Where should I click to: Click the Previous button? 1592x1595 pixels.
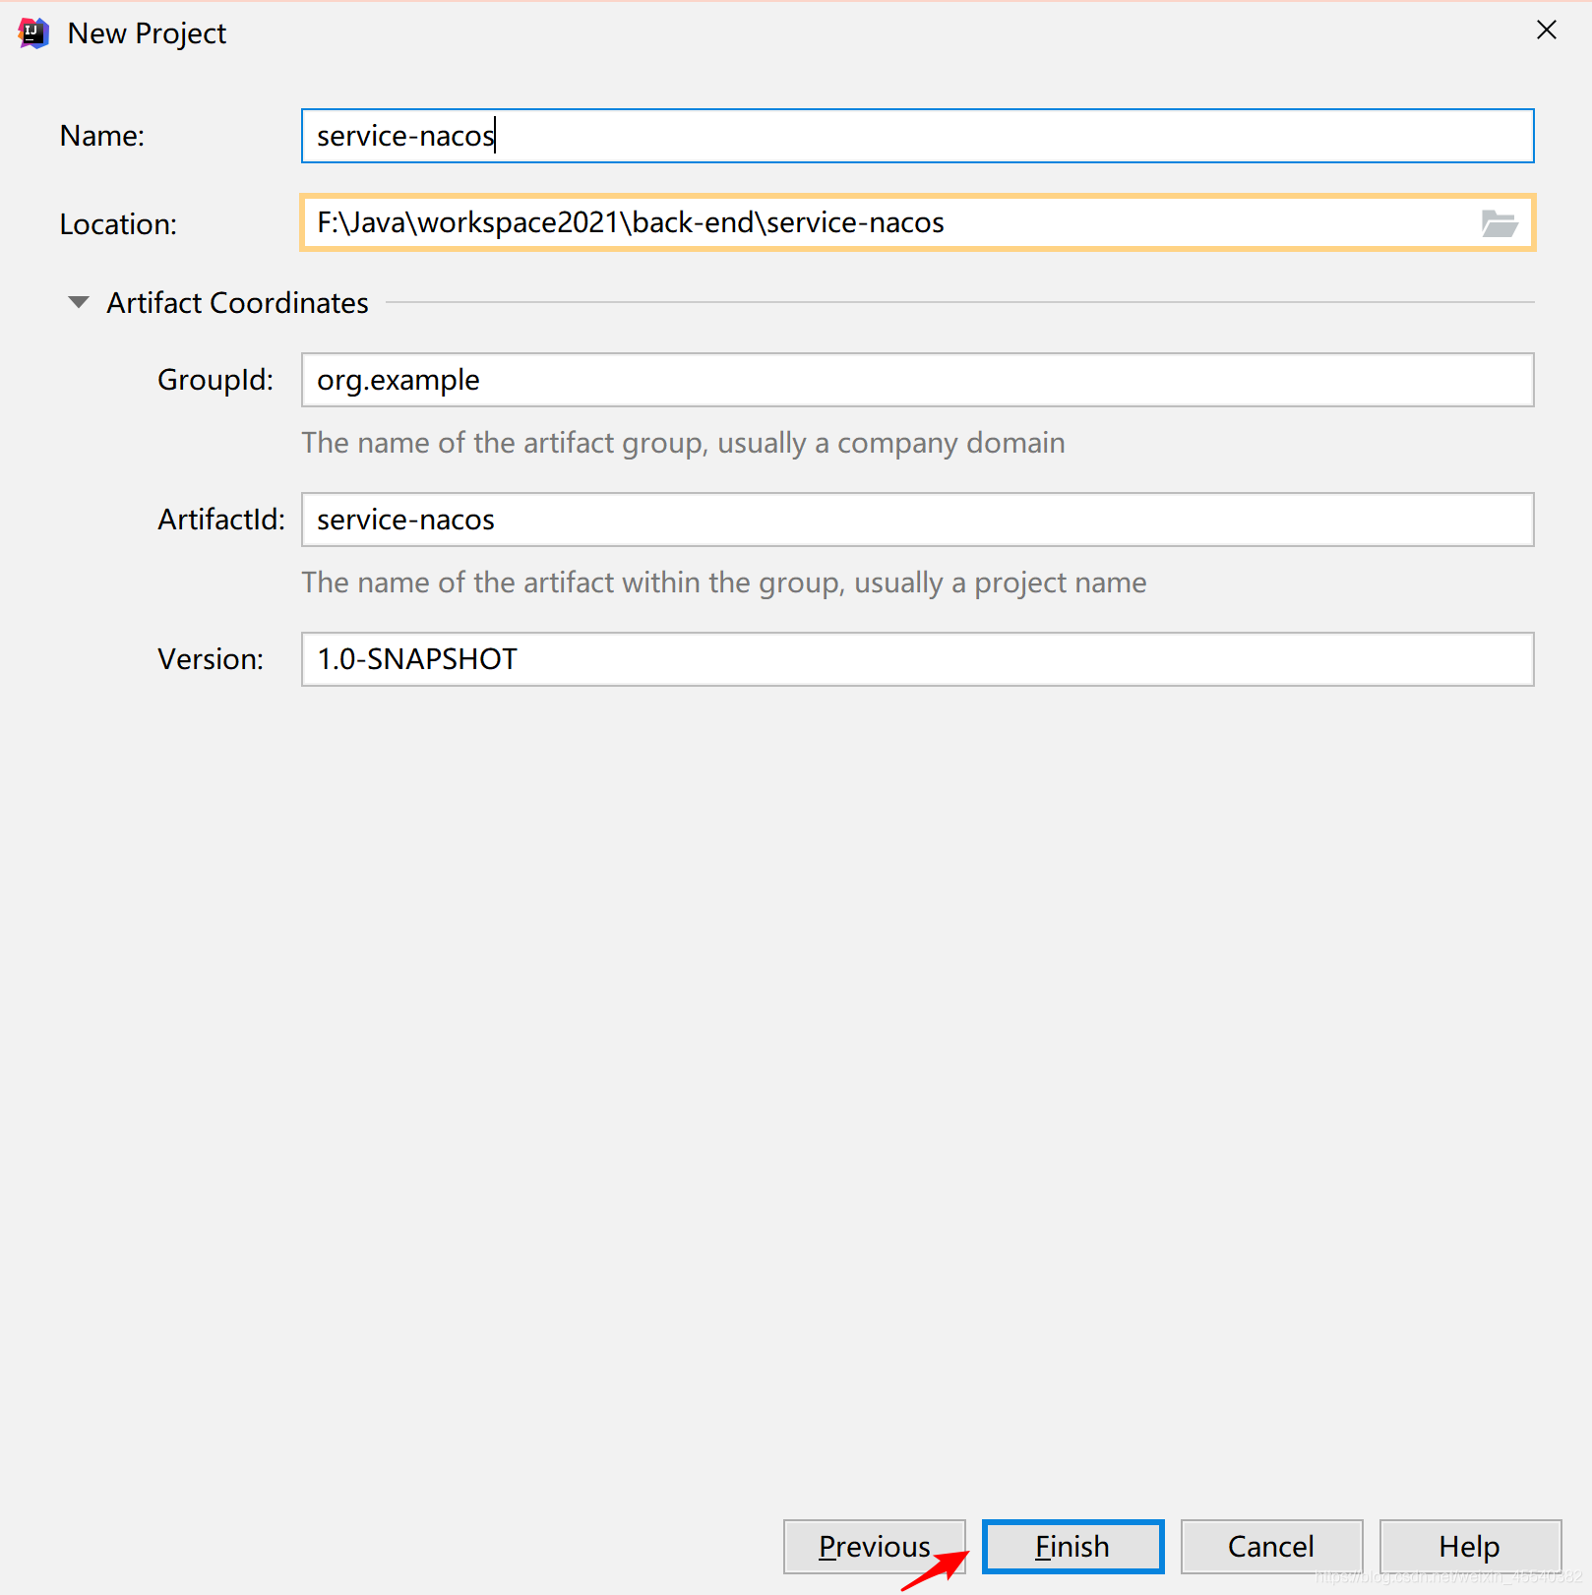click(x=875, y=1546)
